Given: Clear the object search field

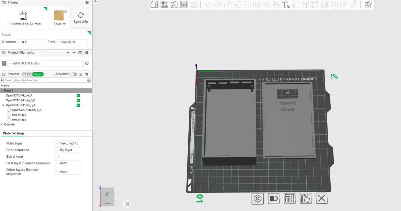Looking at the screenshot, I should pos(89,80).
